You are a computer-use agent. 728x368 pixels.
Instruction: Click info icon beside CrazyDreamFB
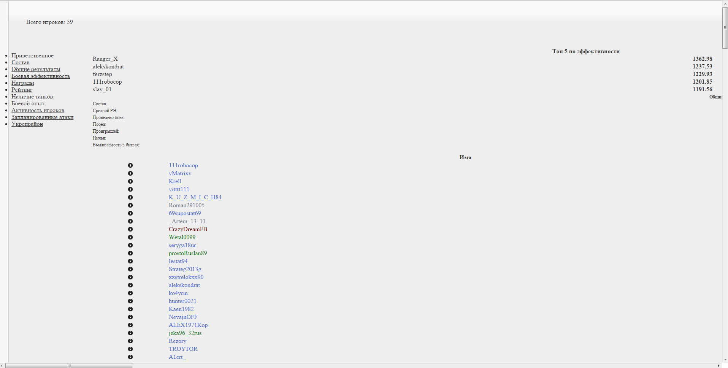(x=130, y=229)
